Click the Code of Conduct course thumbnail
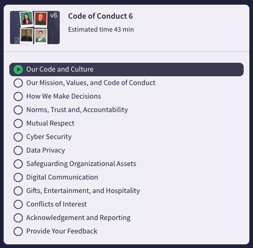This screenshot has width=253, height=248. tap(35, 27)
